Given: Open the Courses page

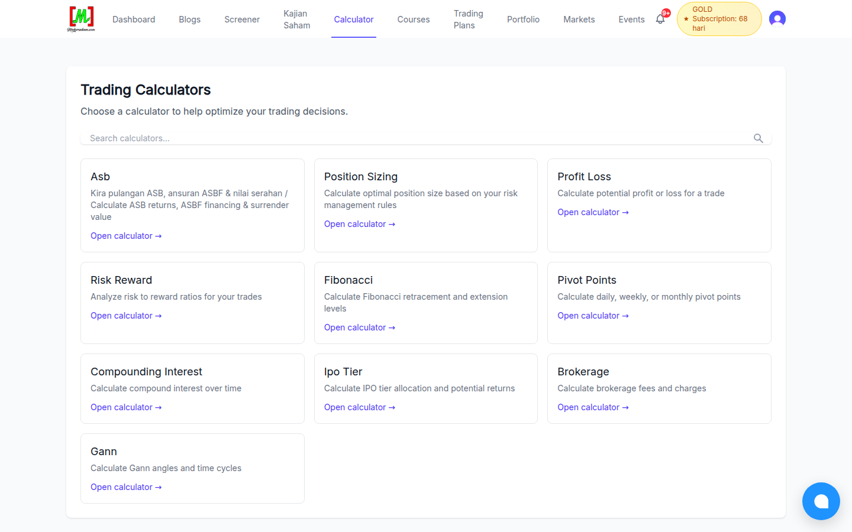Looking at the screenshot, I should tap(414, 20).
